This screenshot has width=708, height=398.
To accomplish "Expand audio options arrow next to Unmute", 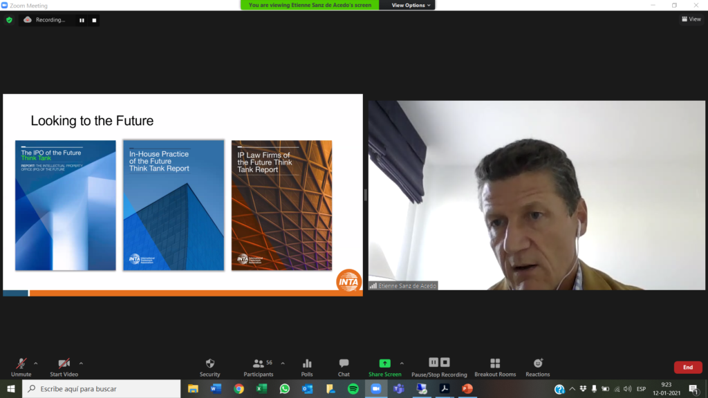I will (36, 363).
